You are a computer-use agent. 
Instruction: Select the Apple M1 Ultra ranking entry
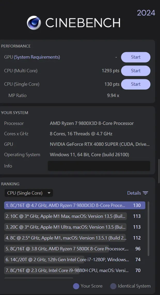pos(75,227)
